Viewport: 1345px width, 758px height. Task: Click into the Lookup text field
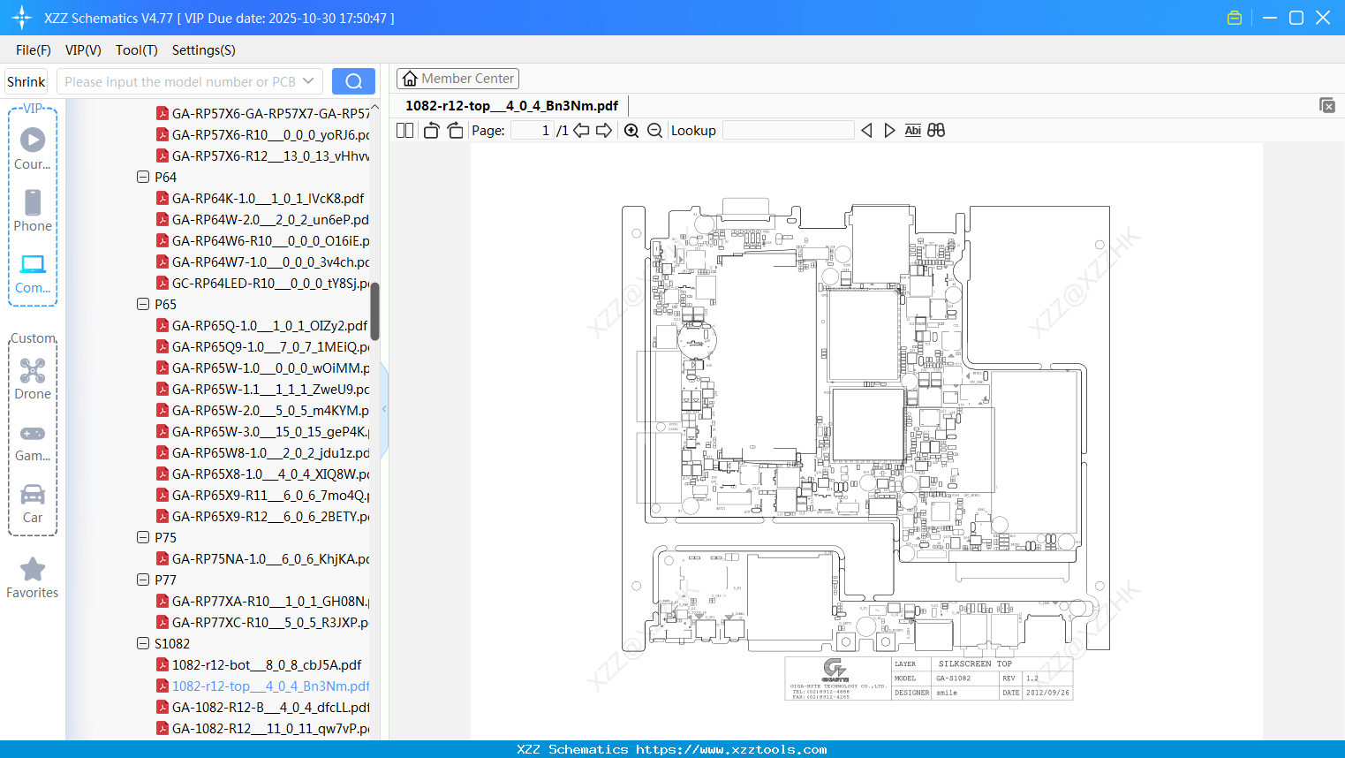click(788, 131)
